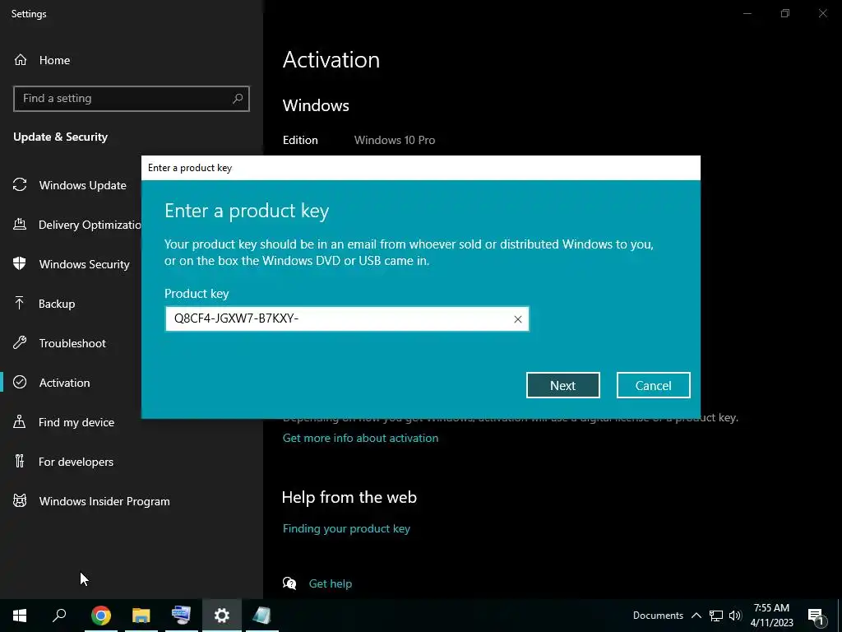842x632 pixels.
Task: Click the volume speaker icon
Action: click(735, 616)
